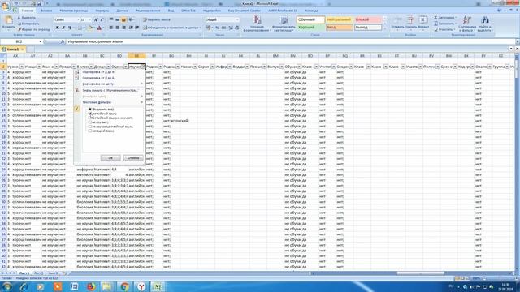
Task: Open the Вставка ribbon tab
Action: [46, 11]
